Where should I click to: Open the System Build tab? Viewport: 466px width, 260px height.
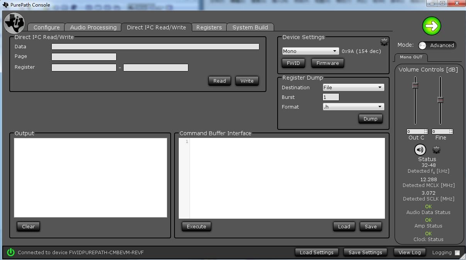coord(250,27)
